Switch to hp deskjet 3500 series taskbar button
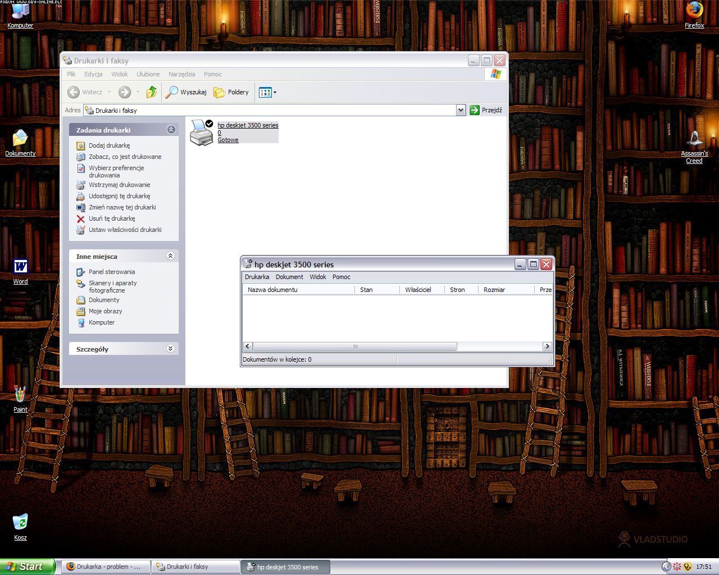719x575 pixels. pos(286,567)
